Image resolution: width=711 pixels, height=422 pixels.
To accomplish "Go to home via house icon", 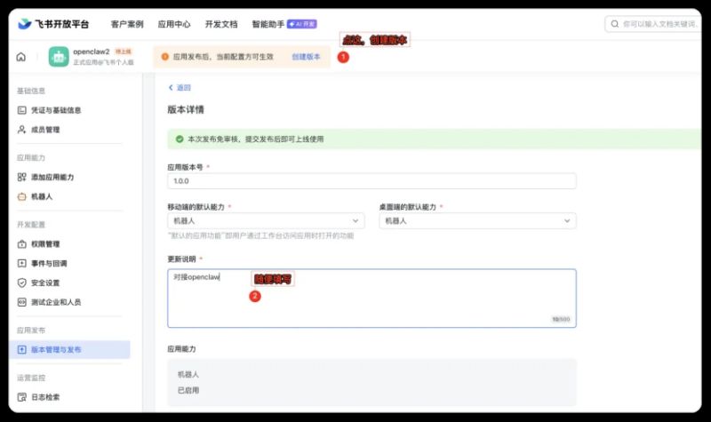I will pyautogui.click(x=20, y=57).
